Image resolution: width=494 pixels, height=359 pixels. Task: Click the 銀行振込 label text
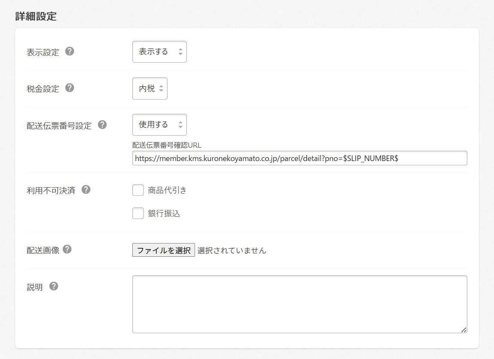(164, 213)
